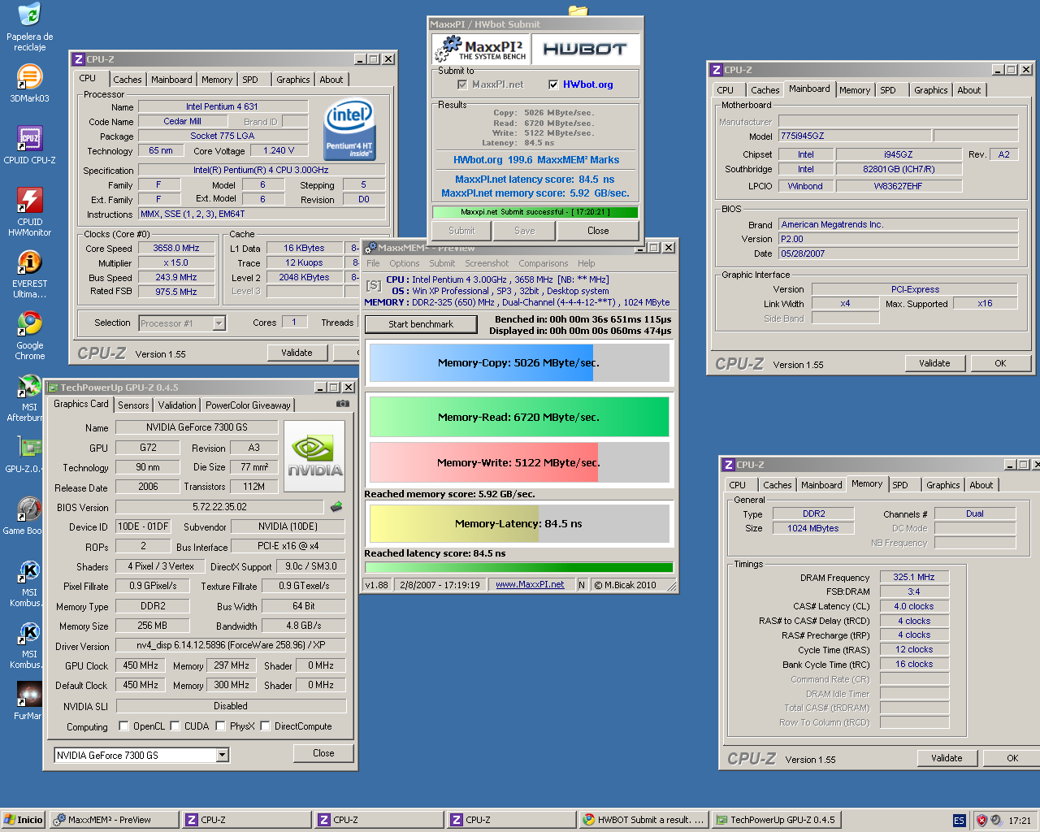The width and height of the screenshot is (1040, 832).
Task: Toggle the MaxxPI.net submit checkbox
Action: click(462, 84)
